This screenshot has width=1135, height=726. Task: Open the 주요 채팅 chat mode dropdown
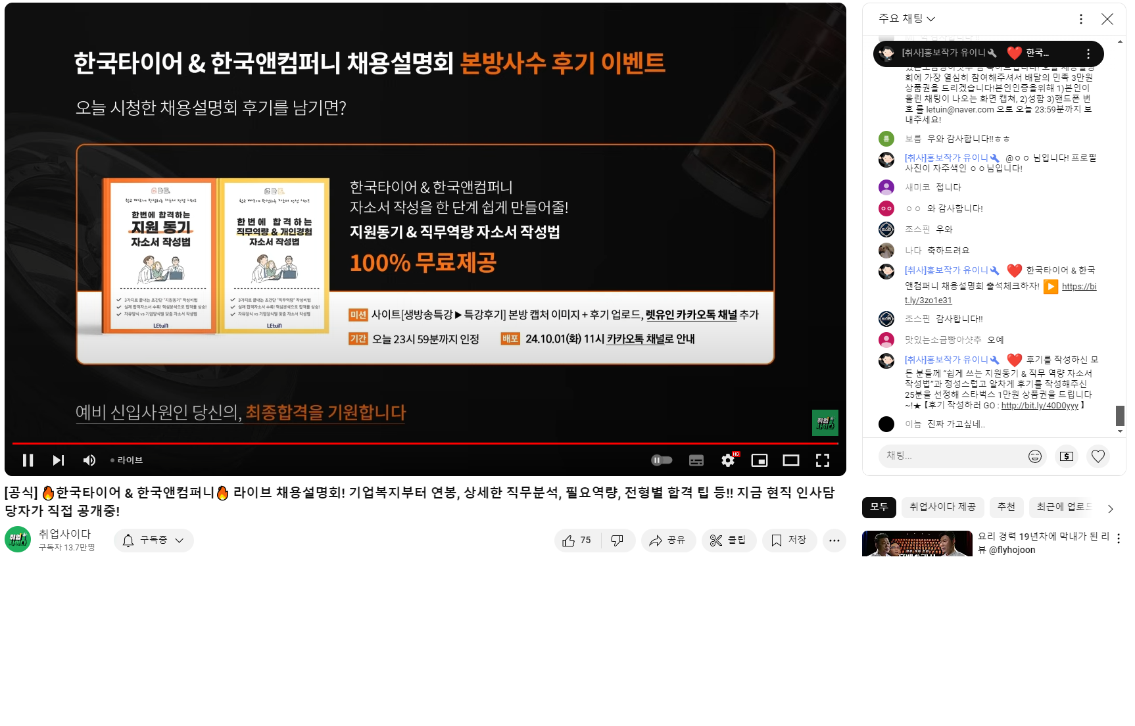coord(907,19)
